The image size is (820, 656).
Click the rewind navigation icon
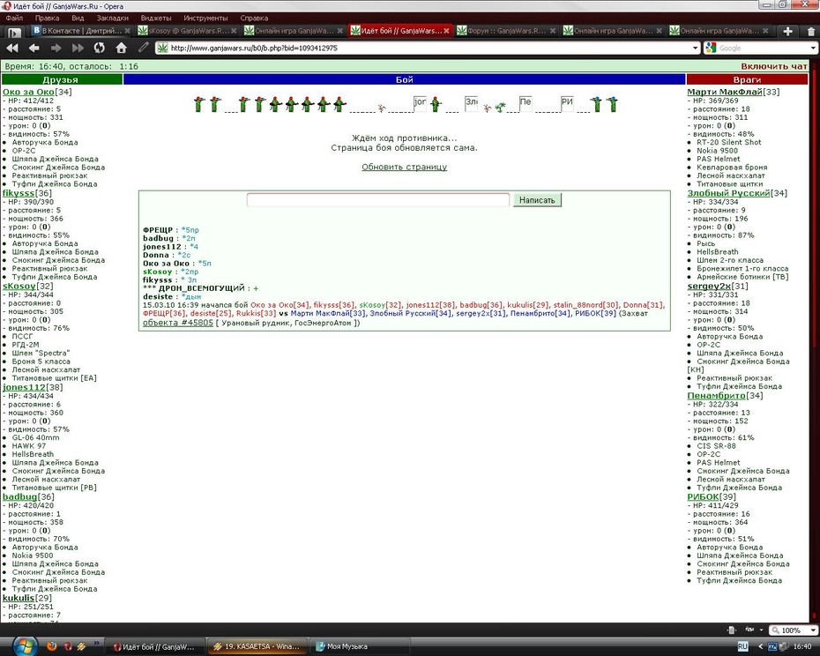[x=12, y=48]
